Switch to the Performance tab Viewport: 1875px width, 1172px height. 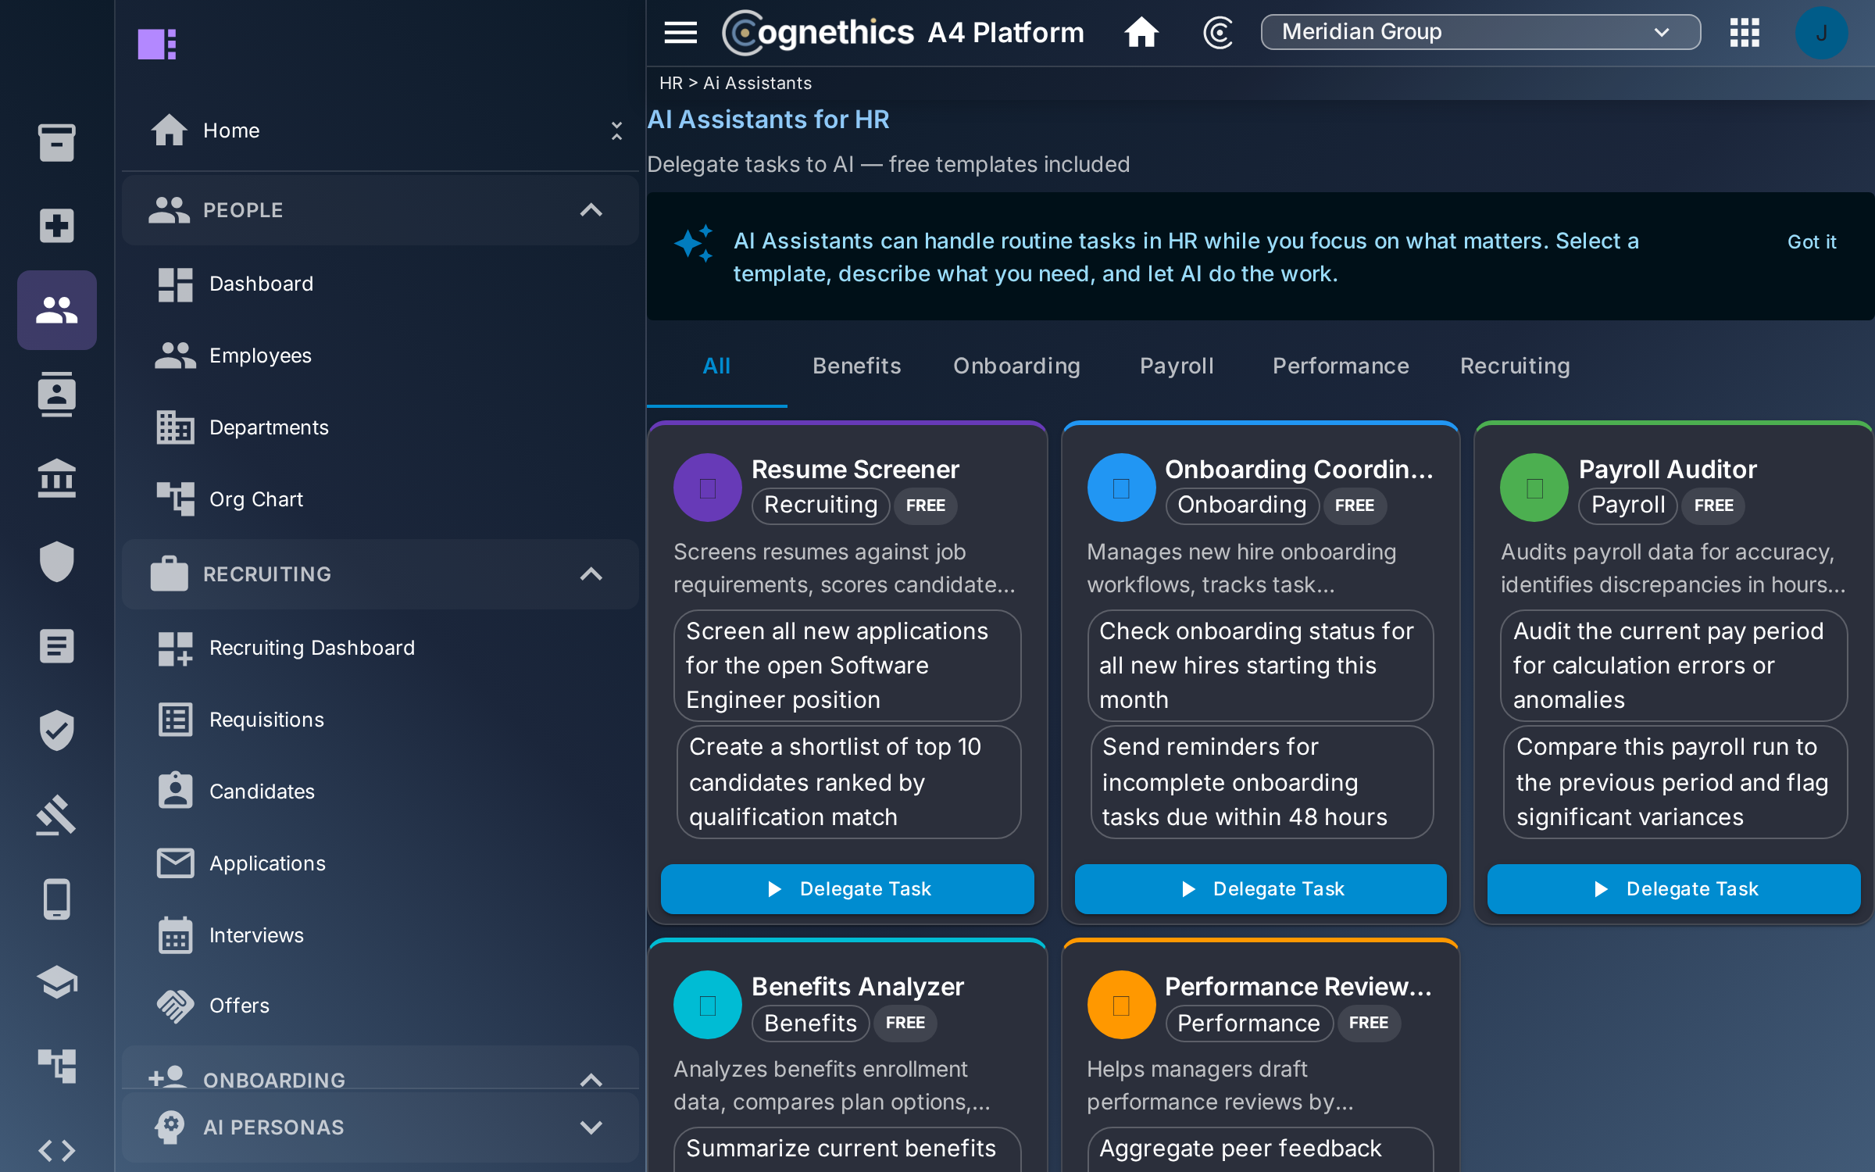1341,366
